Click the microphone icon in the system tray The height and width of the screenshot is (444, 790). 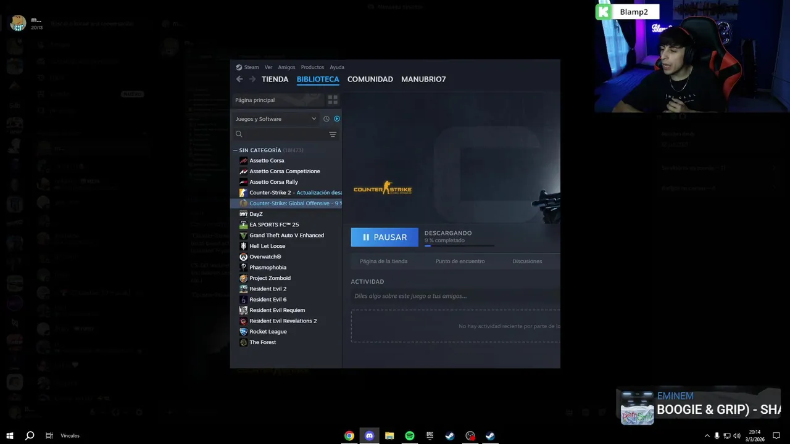coord(717,436)
